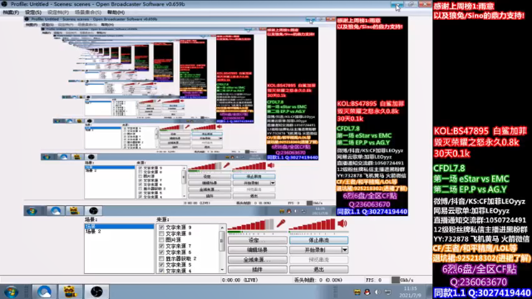Expand the 开始录制 dropdown arrow
This screenshot has width=532, height=299.
tap(344, 250)
